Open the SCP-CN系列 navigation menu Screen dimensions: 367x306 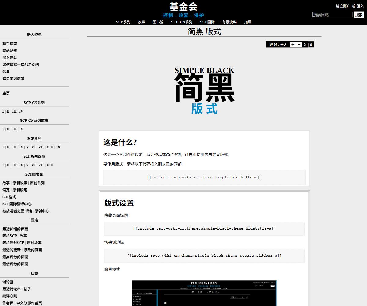click(x=182, y=22)
